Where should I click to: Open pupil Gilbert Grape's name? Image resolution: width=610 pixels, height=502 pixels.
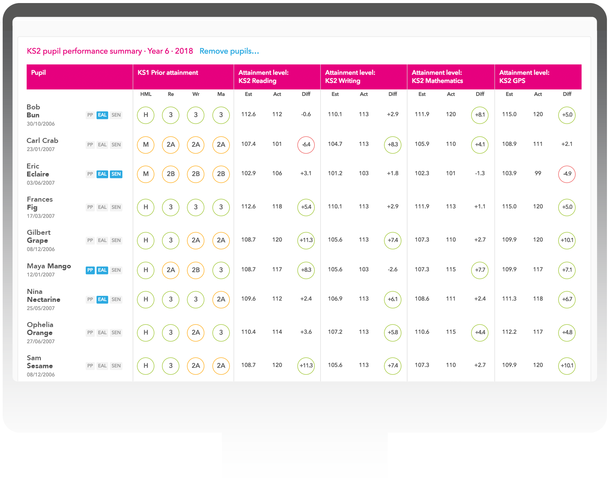39,236
